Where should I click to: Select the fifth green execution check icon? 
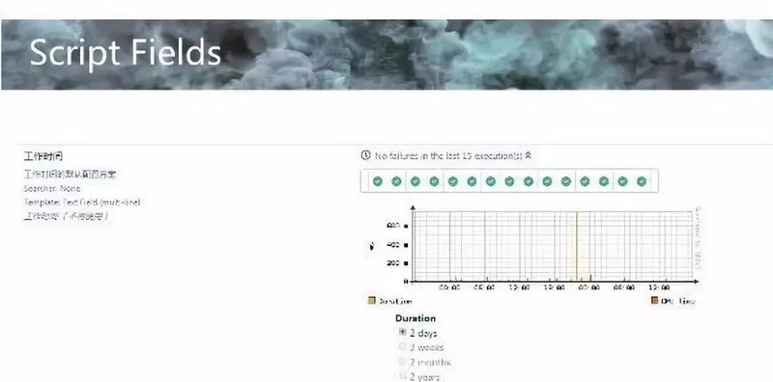click(453, 181)
